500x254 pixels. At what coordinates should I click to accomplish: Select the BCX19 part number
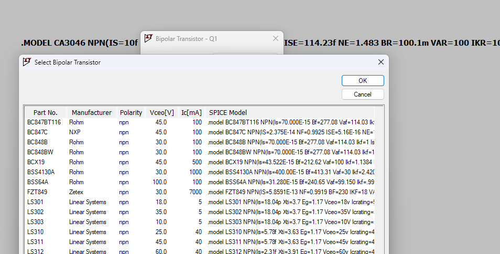36,162
